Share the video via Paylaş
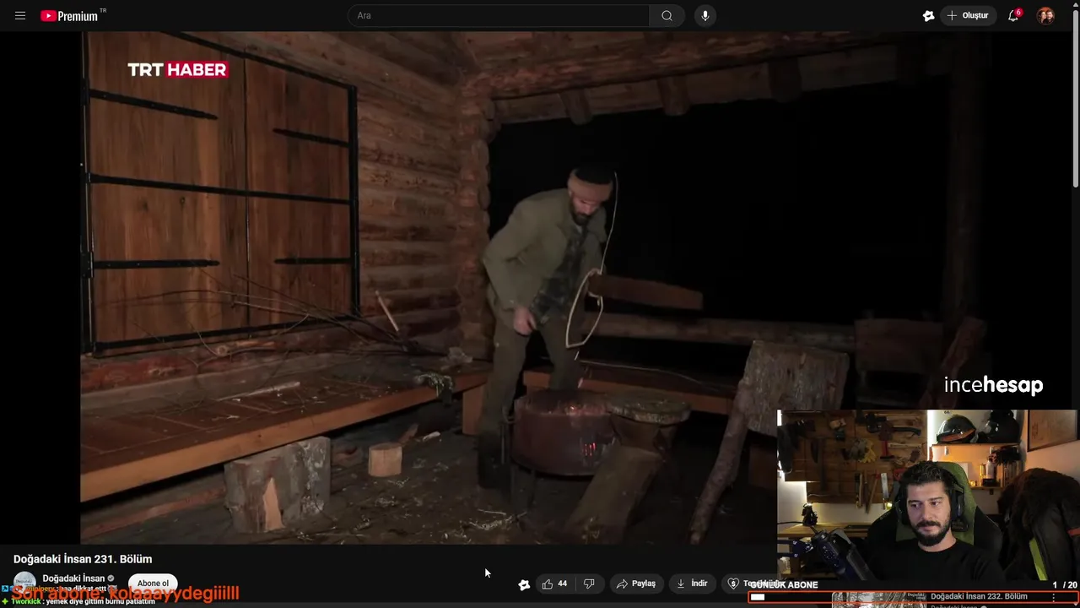 click(x=636, y=584)
